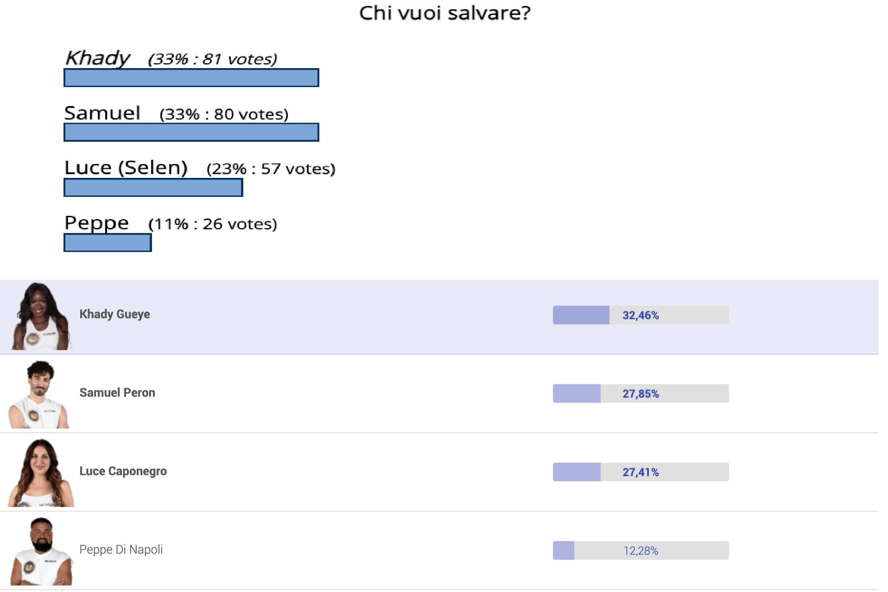Click the Luce (Selen) blue poll bar
Screen dimensions: 888x592
153,188
